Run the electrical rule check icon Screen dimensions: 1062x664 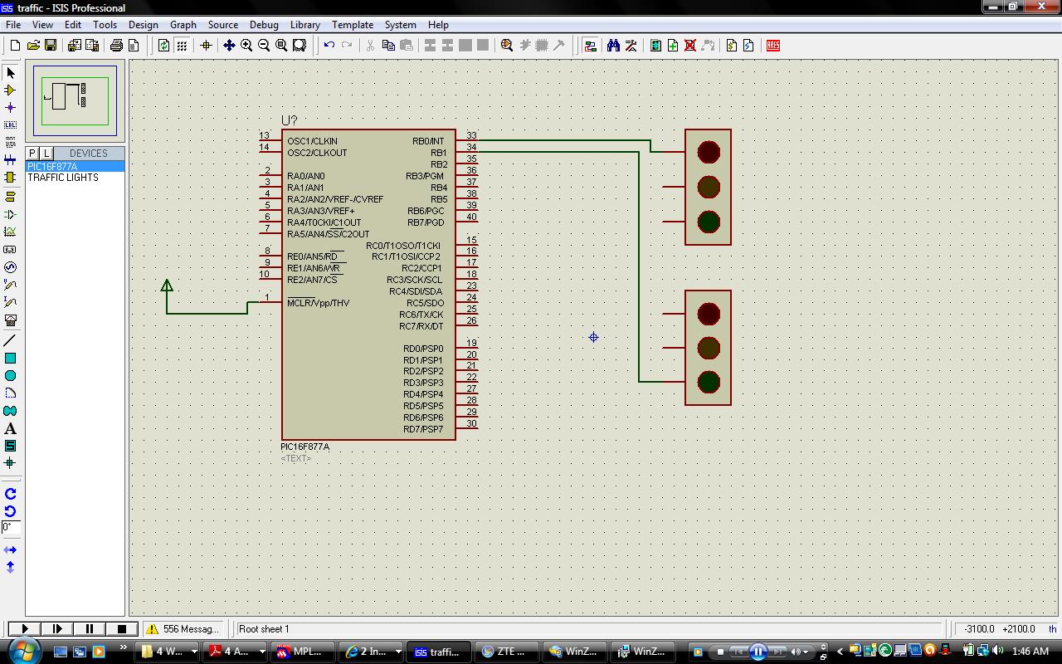(748, 46)
